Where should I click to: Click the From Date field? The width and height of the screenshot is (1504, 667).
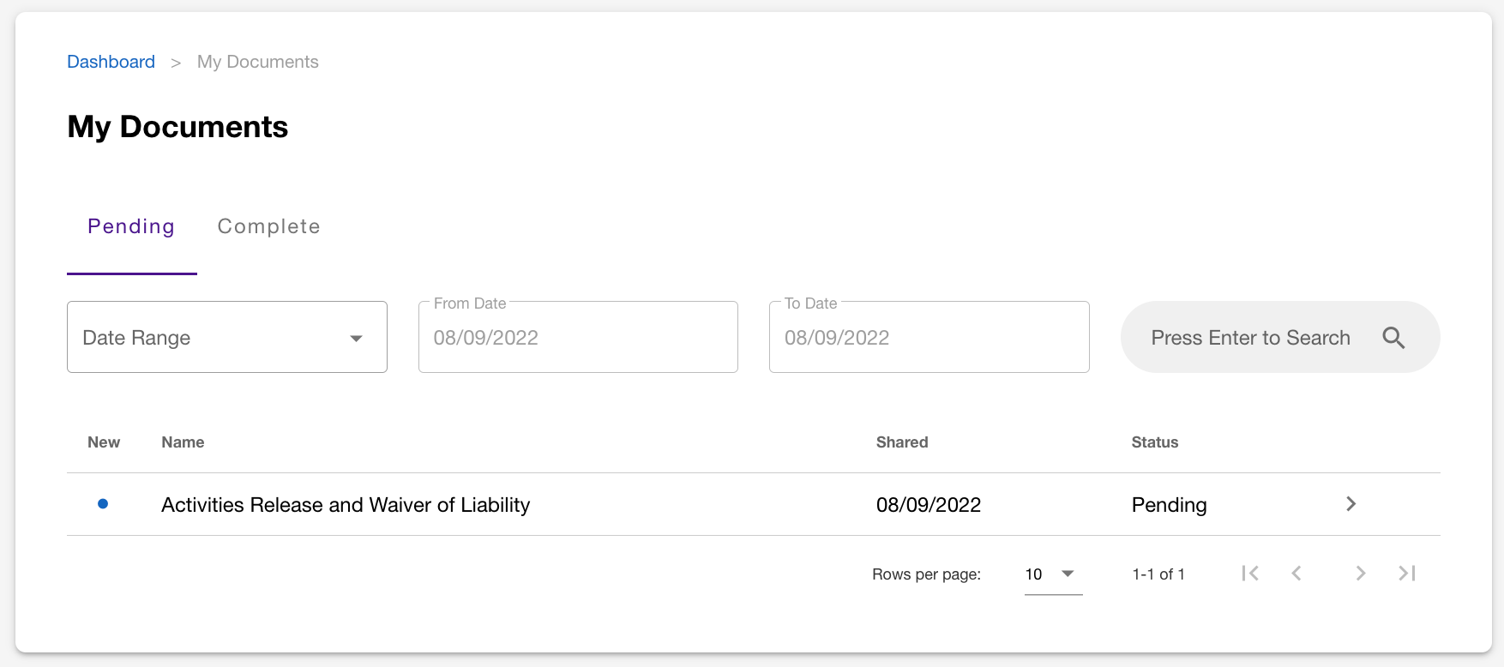tap(578, 337)
